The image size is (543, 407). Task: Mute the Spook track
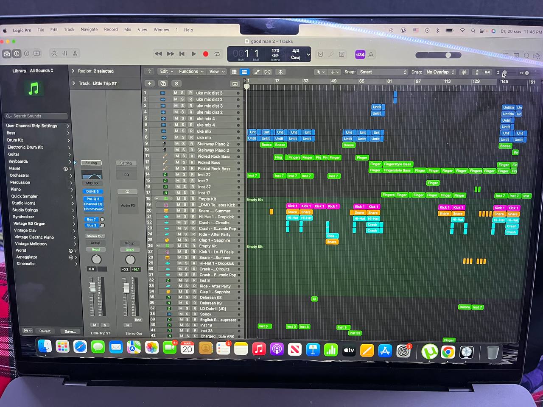tap(181, 314)
